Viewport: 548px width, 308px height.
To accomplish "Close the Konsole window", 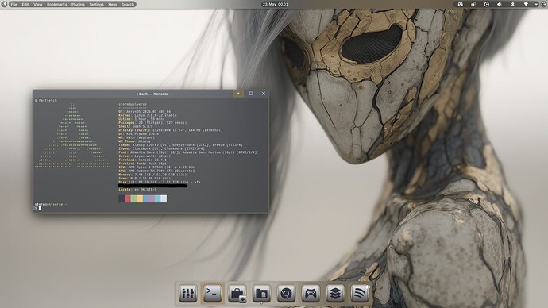I will (x=264, y=94).
